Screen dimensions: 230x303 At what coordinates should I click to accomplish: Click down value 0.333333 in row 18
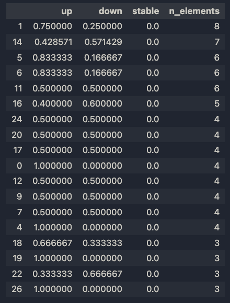coord(102,243)
